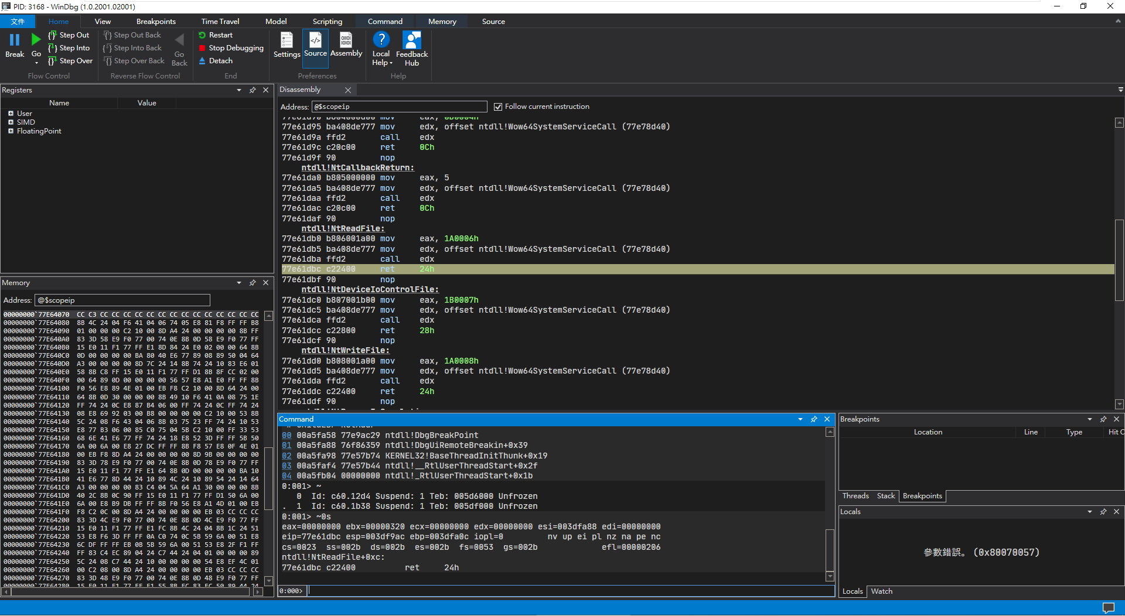
Task: Click the Command window scrollbar thumb
Action: 830,550
